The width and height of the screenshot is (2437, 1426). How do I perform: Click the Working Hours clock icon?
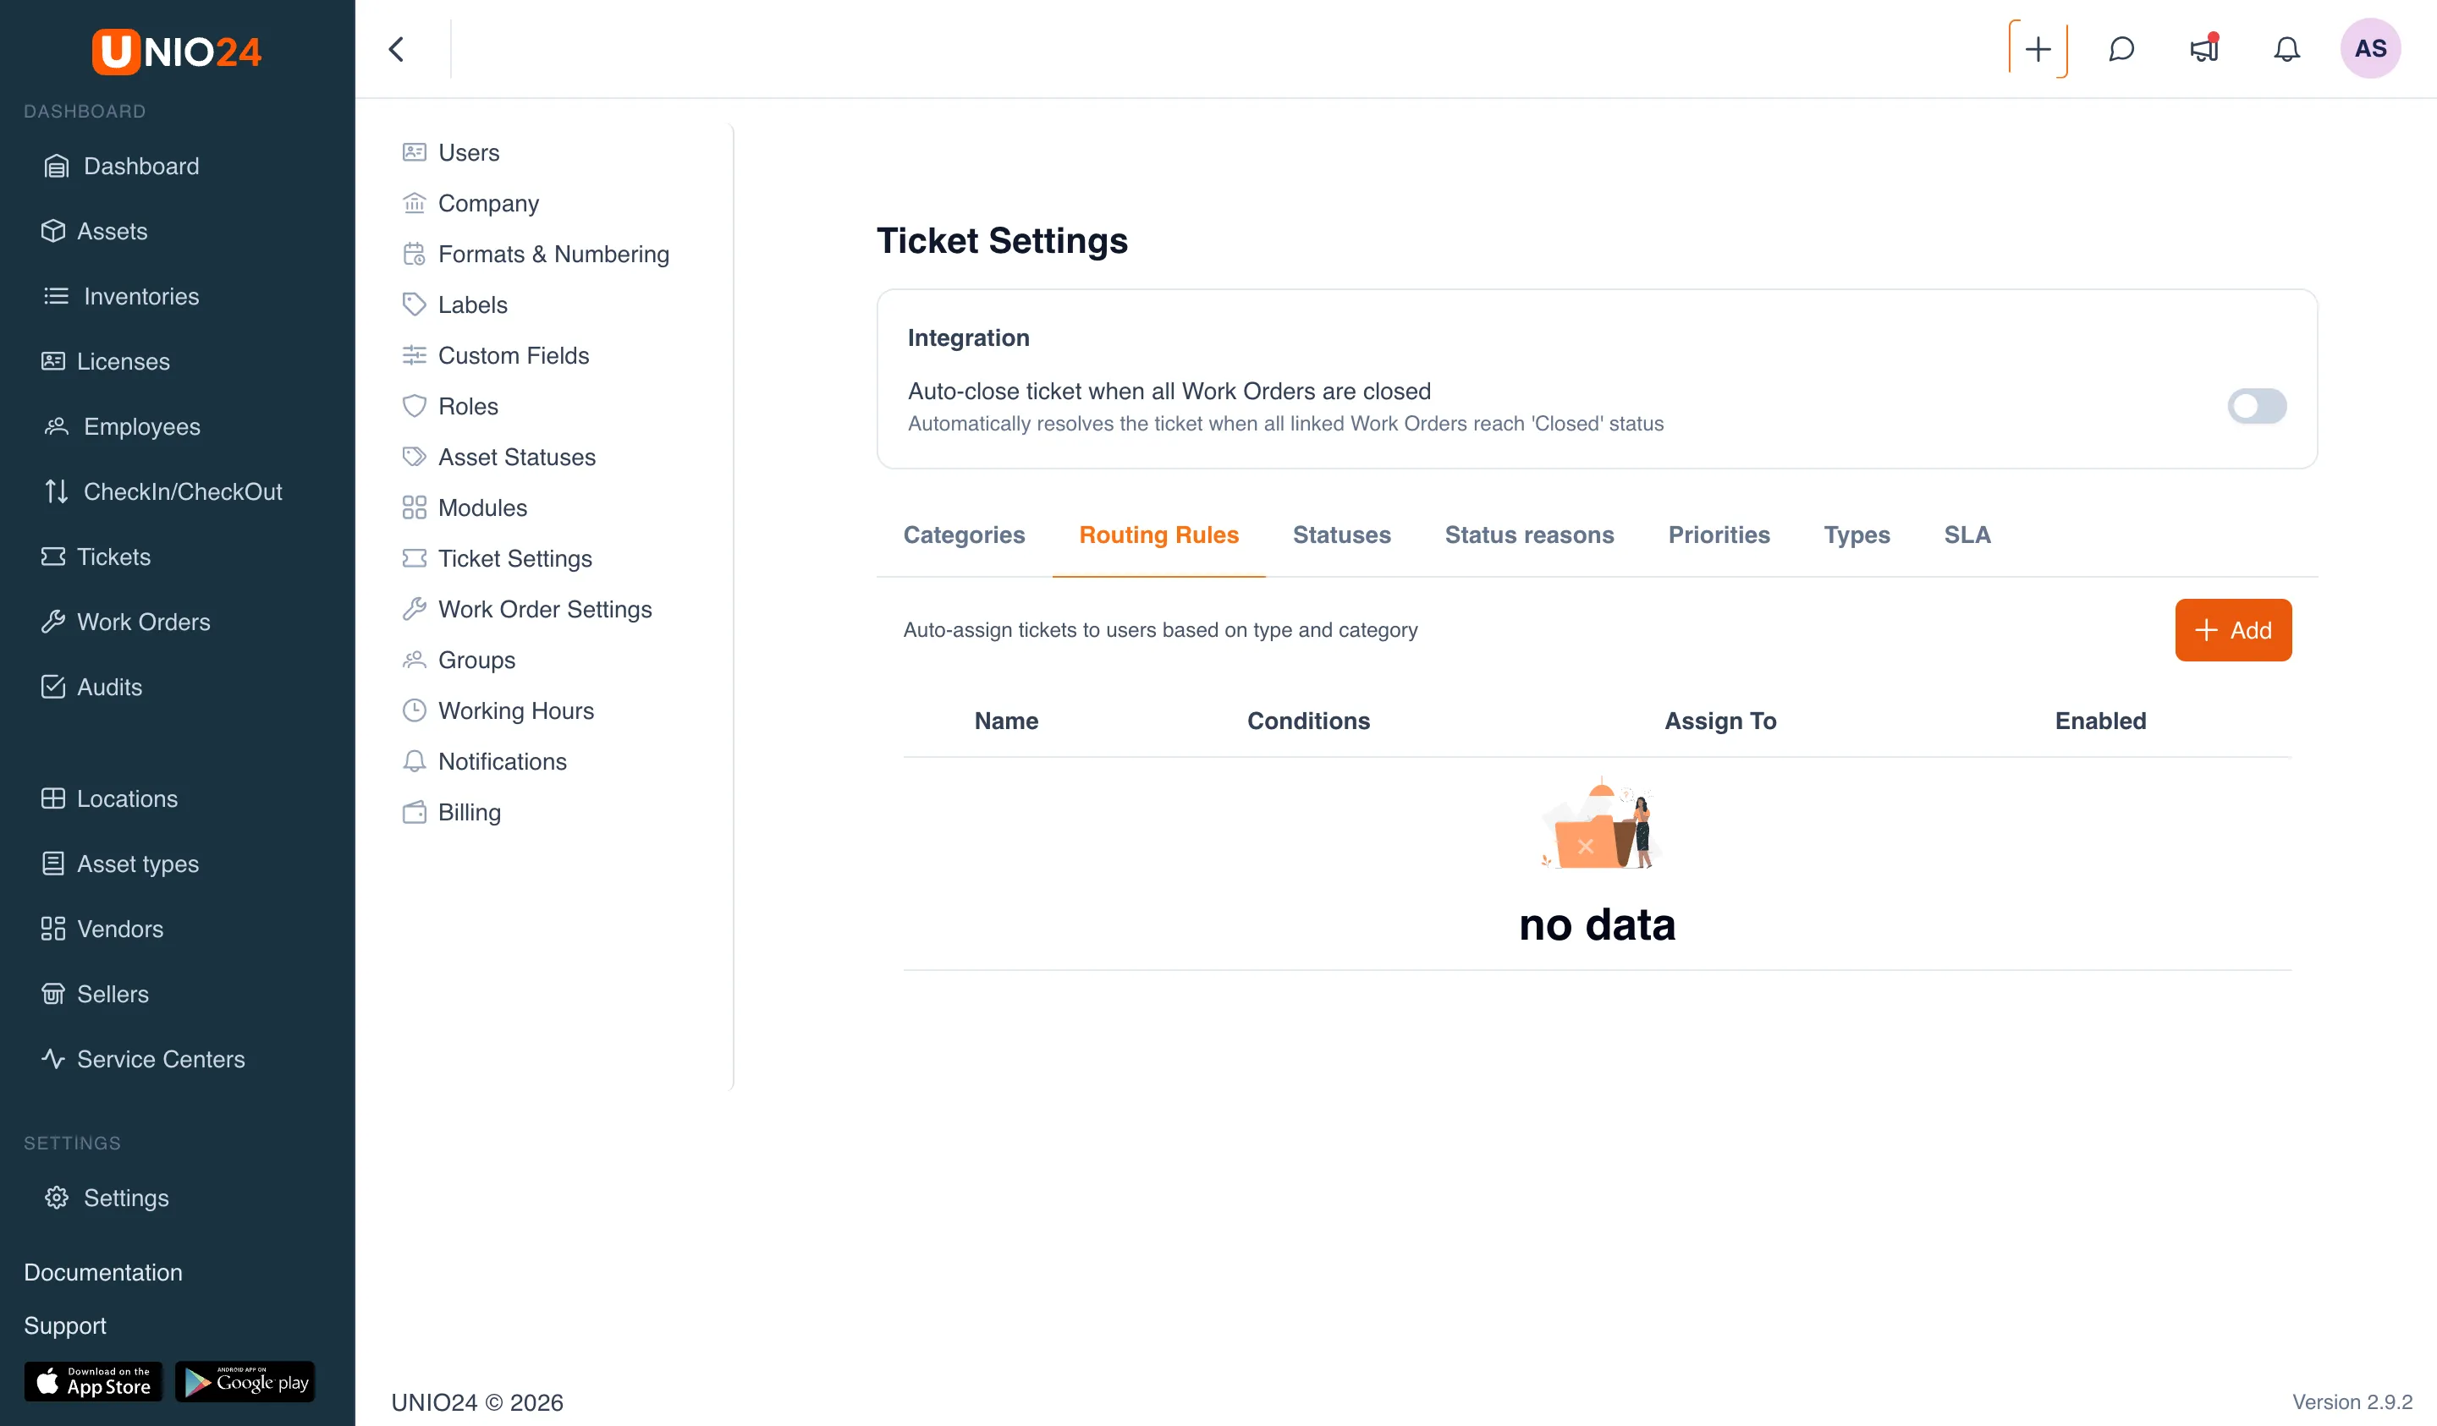[414, 710]
